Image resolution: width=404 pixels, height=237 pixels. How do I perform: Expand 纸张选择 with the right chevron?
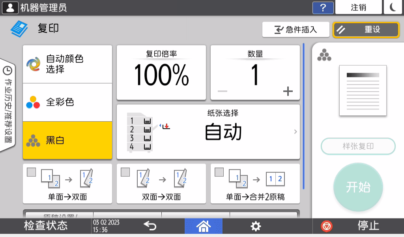click(x=295, y=132)
